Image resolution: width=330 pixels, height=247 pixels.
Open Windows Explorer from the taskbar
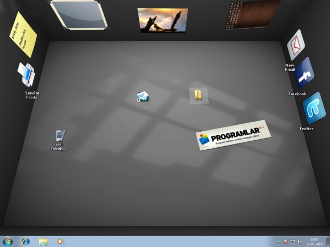tap(43, 242)
